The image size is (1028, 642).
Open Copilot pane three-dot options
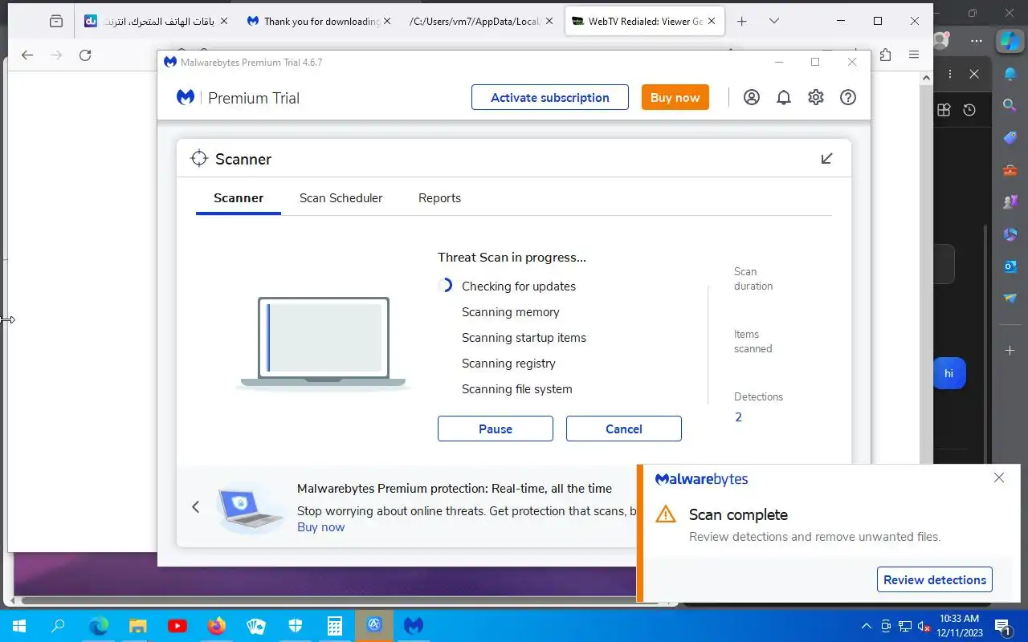(950, 74)
